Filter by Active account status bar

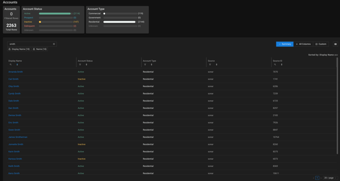[56, 13]
